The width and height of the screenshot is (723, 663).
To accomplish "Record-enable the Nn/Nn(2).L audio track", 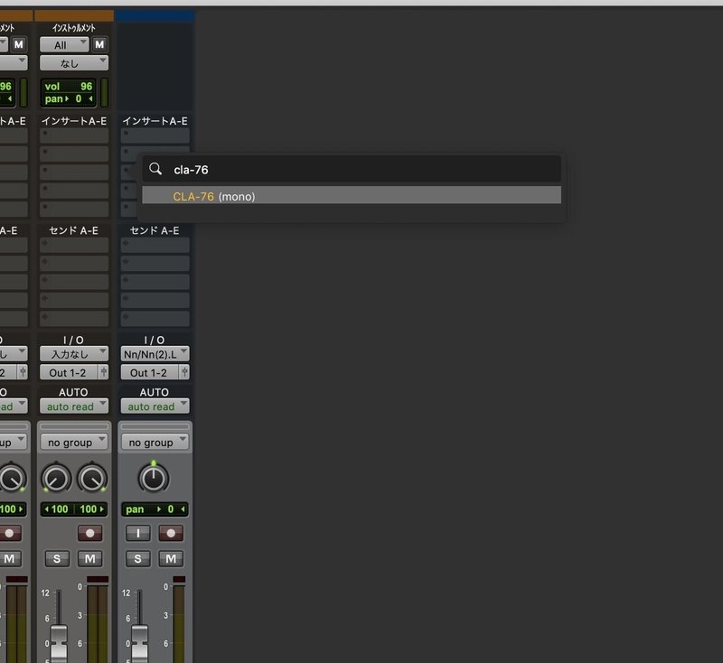I will pyautogui.click(x=171, y=533).
